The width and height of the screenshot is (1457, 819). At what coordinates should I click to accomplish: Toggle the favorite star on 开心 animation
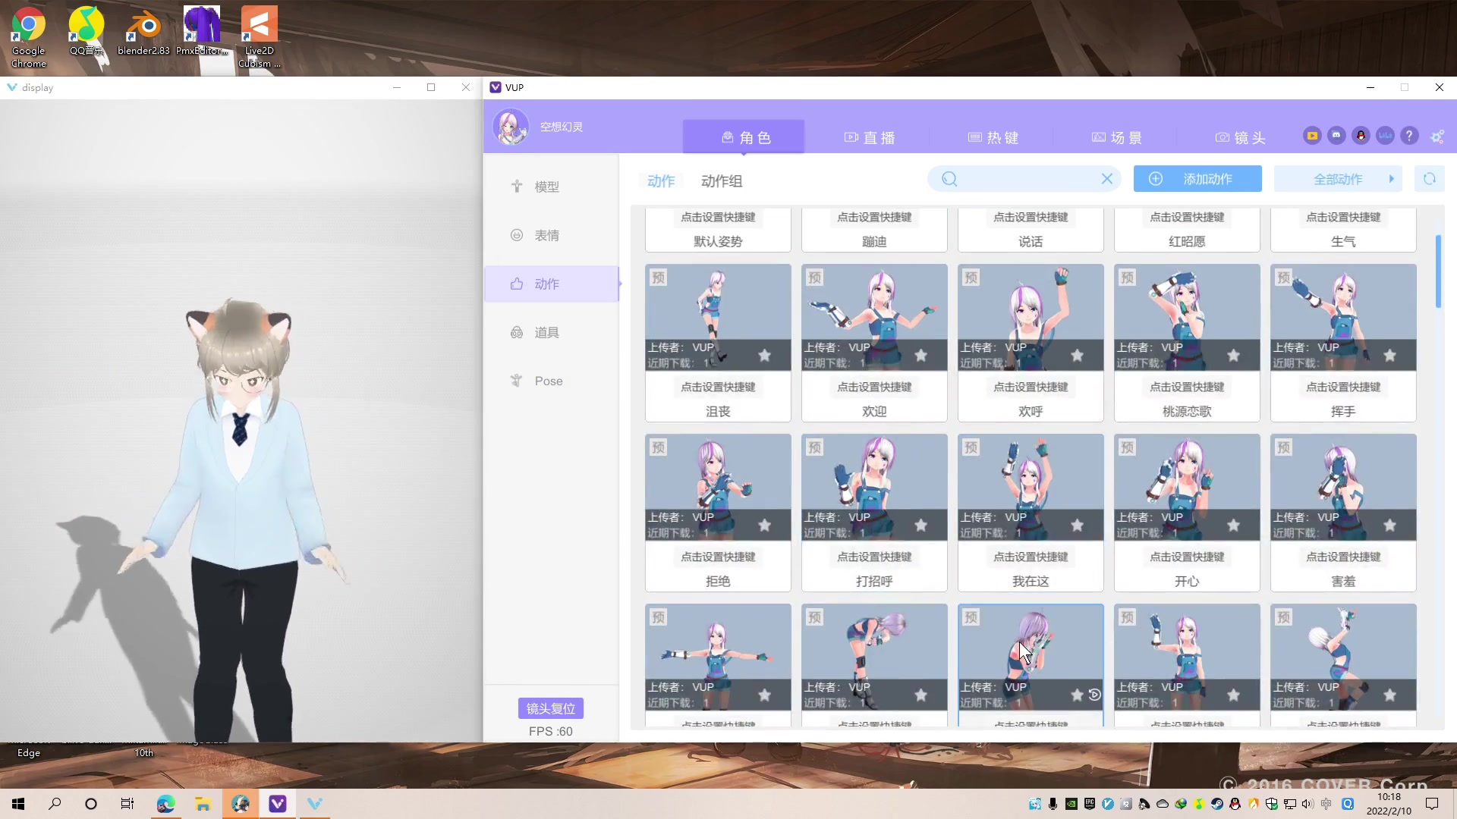pos(1232,524)
